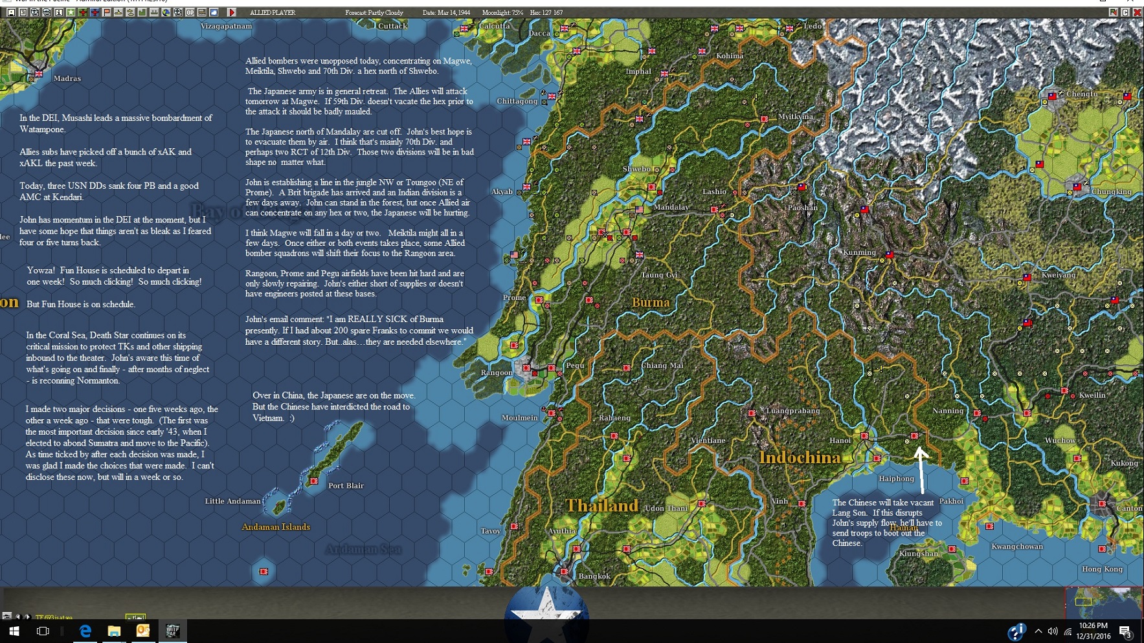Click the green factory chart toolbar icon

pyautogui.click(x=142, y=12)
